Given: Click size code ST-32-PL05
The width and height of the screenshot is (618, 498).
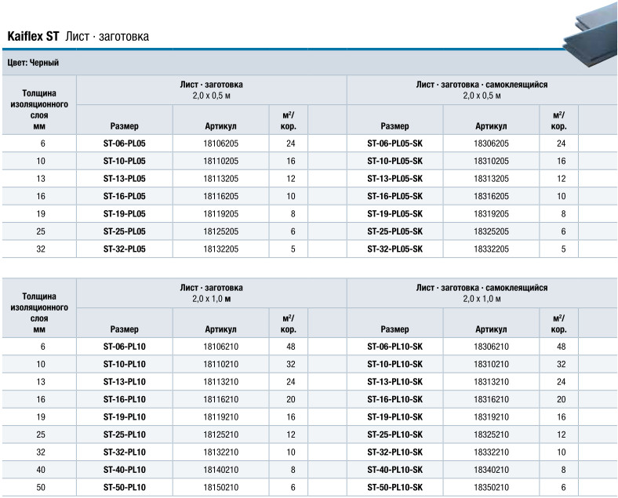Looking at the screenshot, I should 125,249.
